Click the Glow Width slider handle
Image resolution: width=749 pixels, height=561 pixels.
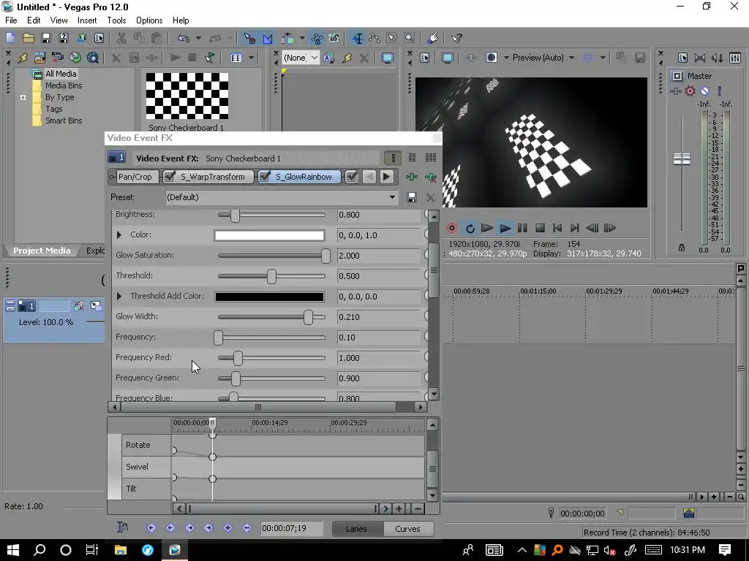308,317
